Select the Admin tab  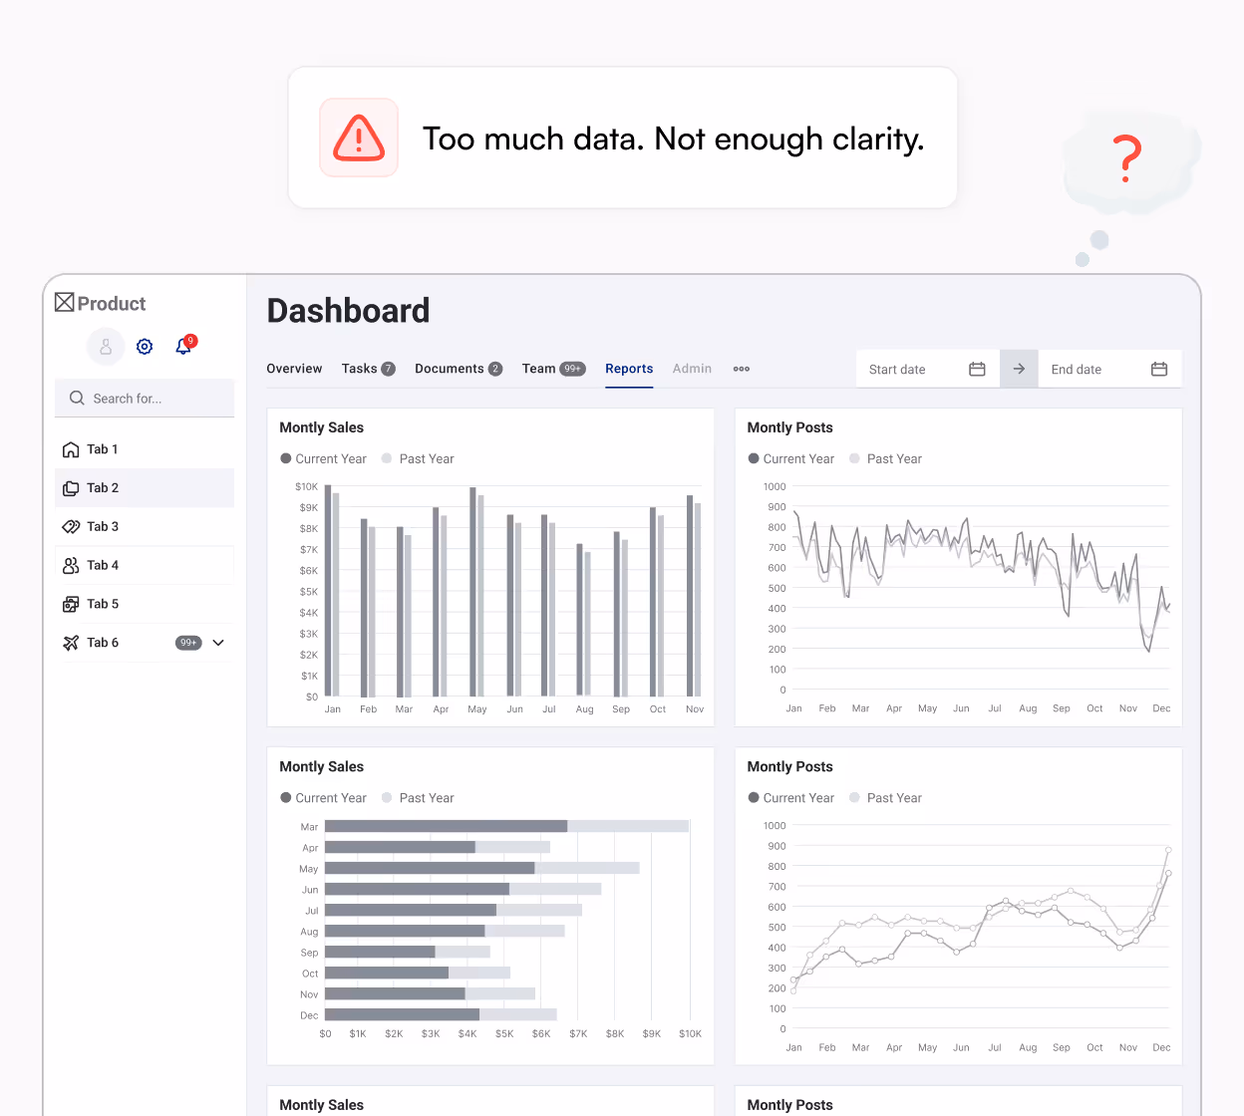click(x=692, y=369)
